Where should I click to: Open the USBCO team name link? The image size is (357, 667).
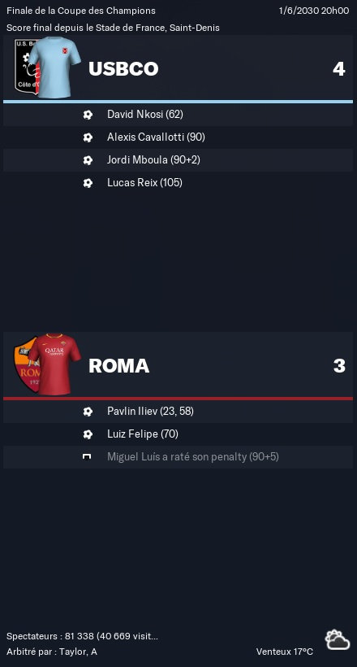[123, 69]
